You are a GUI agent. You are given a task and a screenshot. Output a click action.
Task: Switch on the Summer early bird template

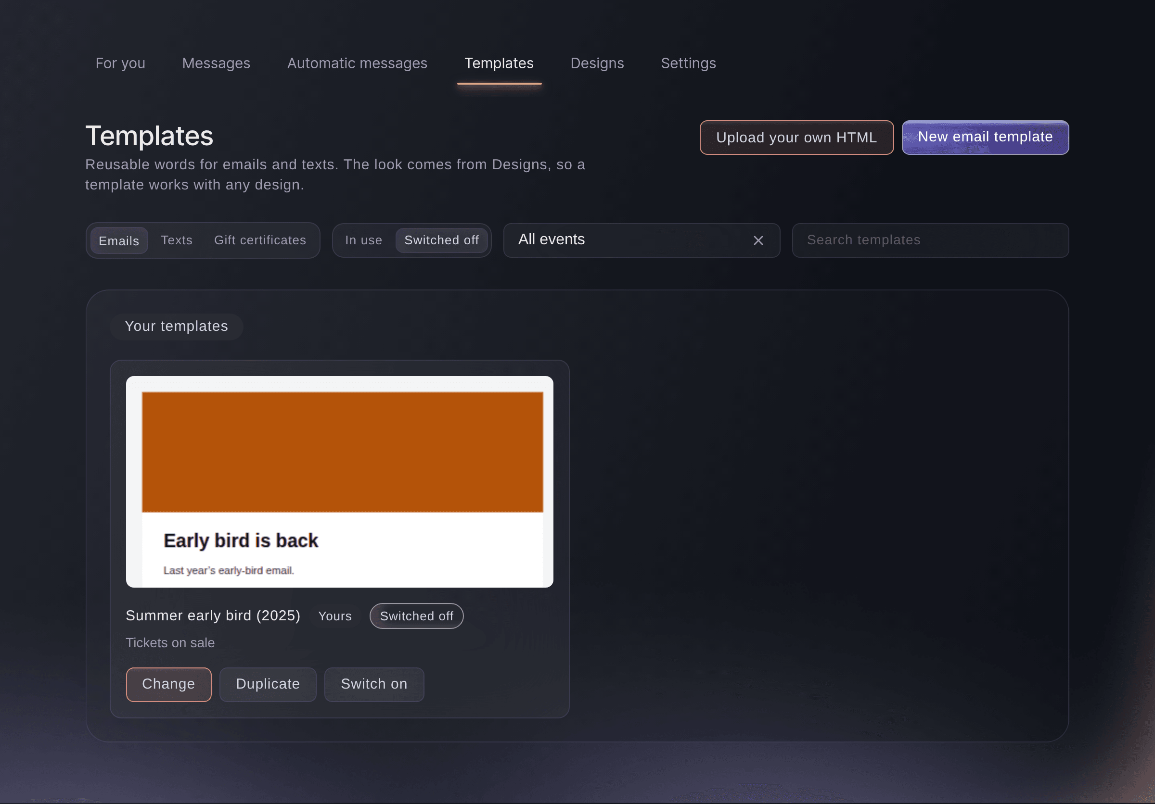click(x=374, y=684)
